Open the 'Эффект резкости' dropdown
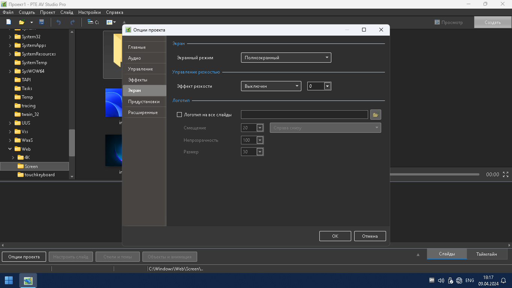Screen dimensions: 512x288 point(271,86)
